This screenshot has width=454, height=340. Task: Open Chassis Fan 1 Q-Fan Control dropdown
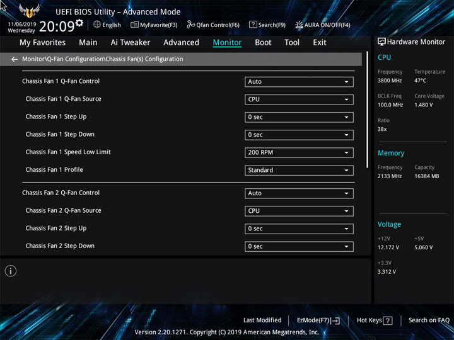point(299,82)
